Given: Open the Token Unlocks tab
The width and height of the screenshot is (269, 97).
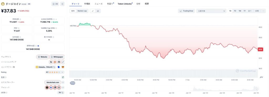Looking at the screenshot, I should click(125, 4).
